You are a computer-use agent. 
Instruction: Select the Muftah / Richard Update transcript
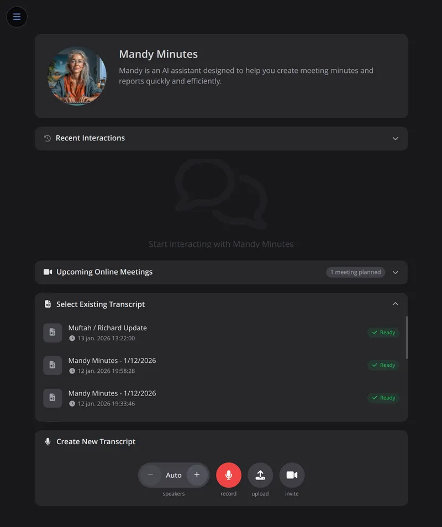click(166, 333)
